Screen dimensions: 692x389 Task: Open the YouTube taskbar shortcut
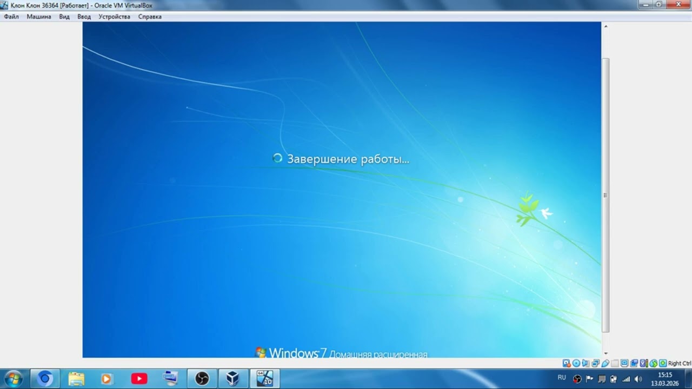click(x=139, y=379)
